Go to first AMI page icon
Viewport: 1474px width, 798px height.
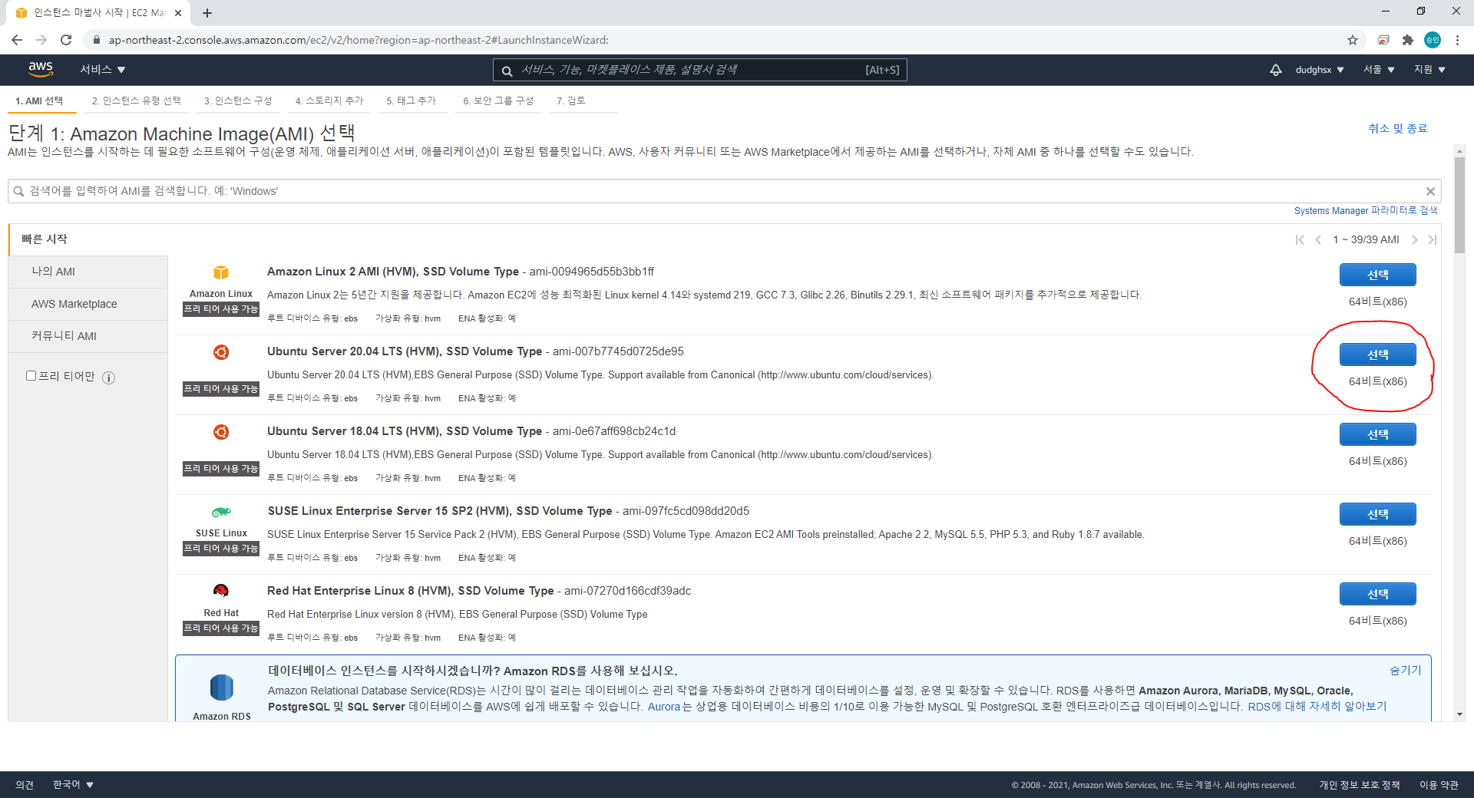point(1300,239)
